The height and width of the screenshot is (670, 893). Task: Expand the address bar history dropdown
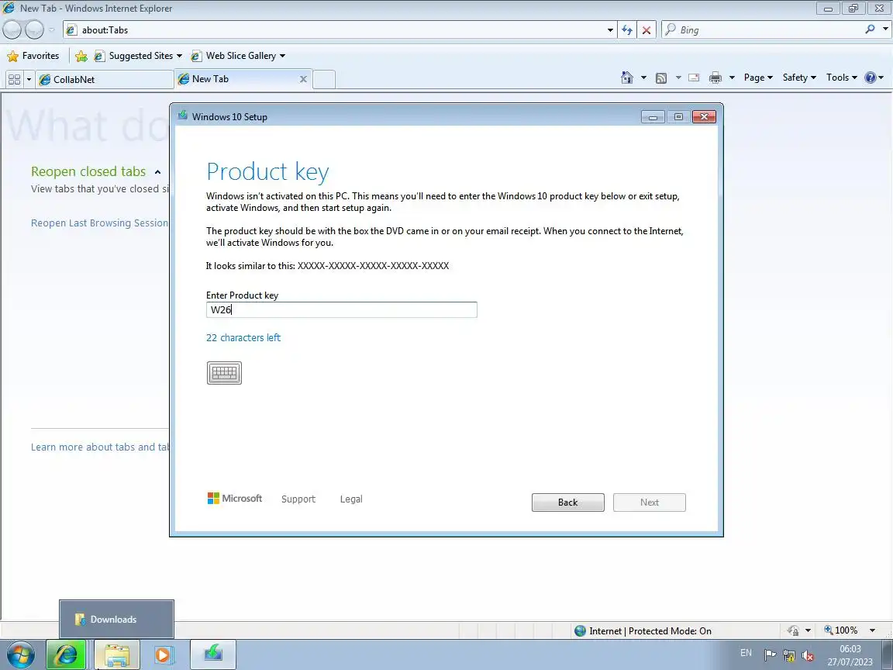pyautogui.click(x=611, y=30)
